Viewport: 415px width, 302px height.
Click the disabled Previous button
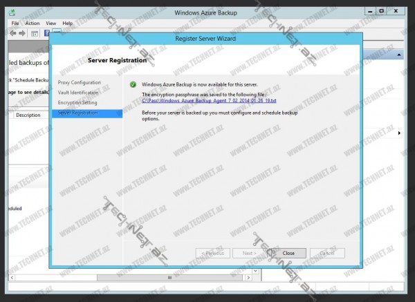(x=213, y=253)
